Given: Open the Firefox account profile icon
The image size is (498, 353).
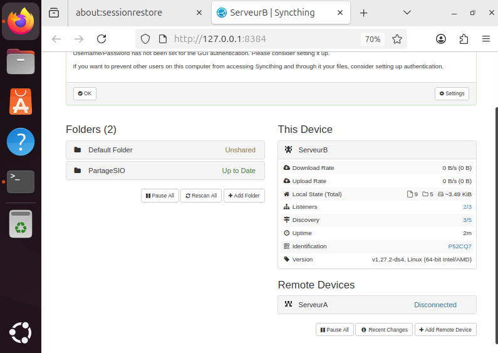Looking at the screenshot, I should click(x=441, y=39).
